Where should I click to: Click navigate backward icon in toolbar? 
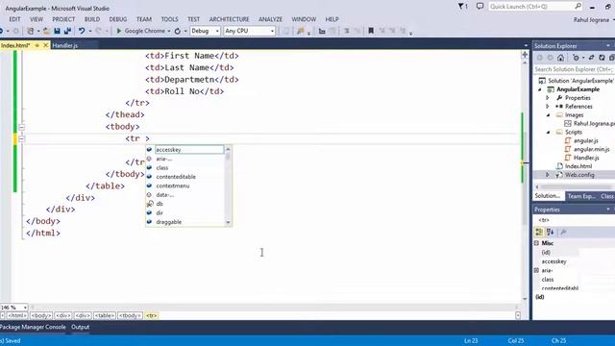(x=2, y=31)
